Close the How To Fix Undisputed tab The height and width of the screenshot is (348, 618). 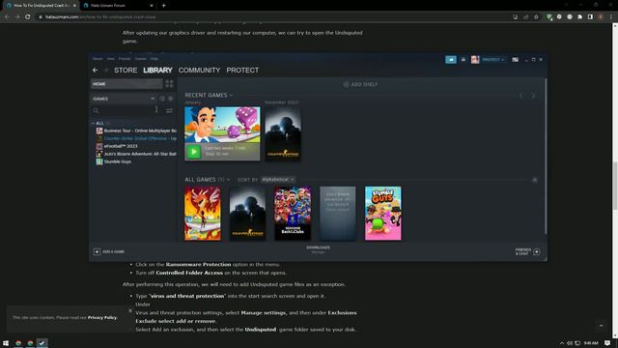pos(75,6)
